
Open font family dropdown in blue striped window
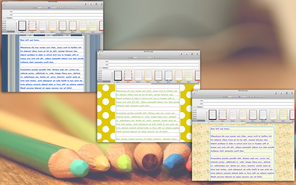(x=37, y=8)
